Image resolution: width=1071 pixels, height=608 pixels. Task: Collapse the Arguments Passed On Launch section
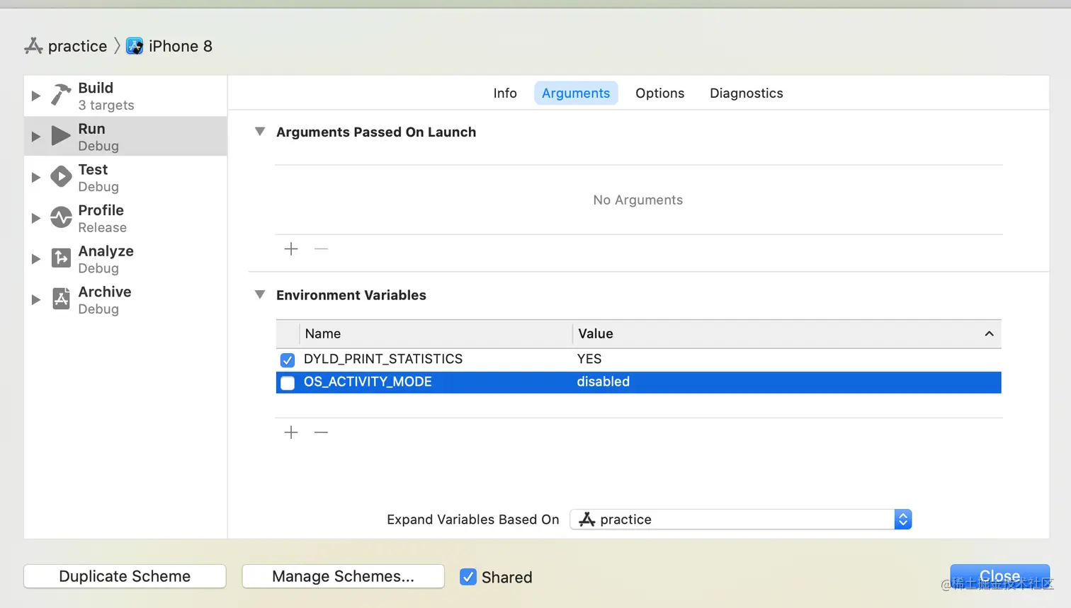tap(260, 132)
